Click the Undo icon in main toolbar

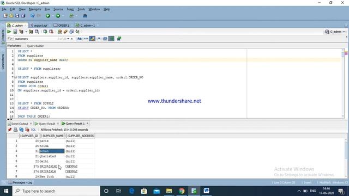click(x=33, y=16)
